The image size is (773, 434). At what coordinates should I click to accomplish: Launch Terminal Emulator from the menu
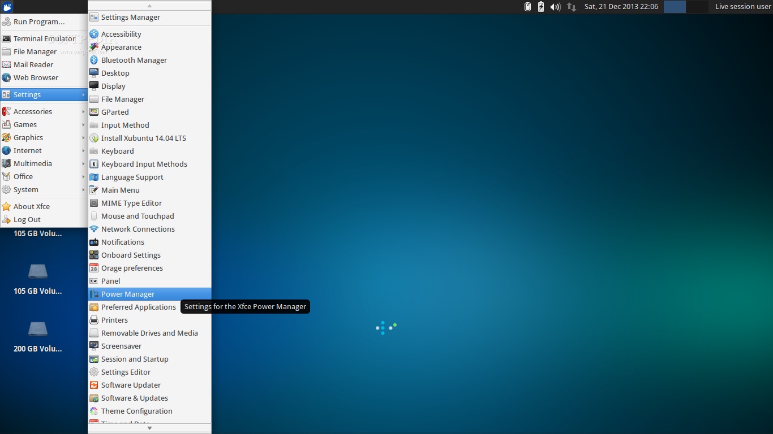coord(44,38)
